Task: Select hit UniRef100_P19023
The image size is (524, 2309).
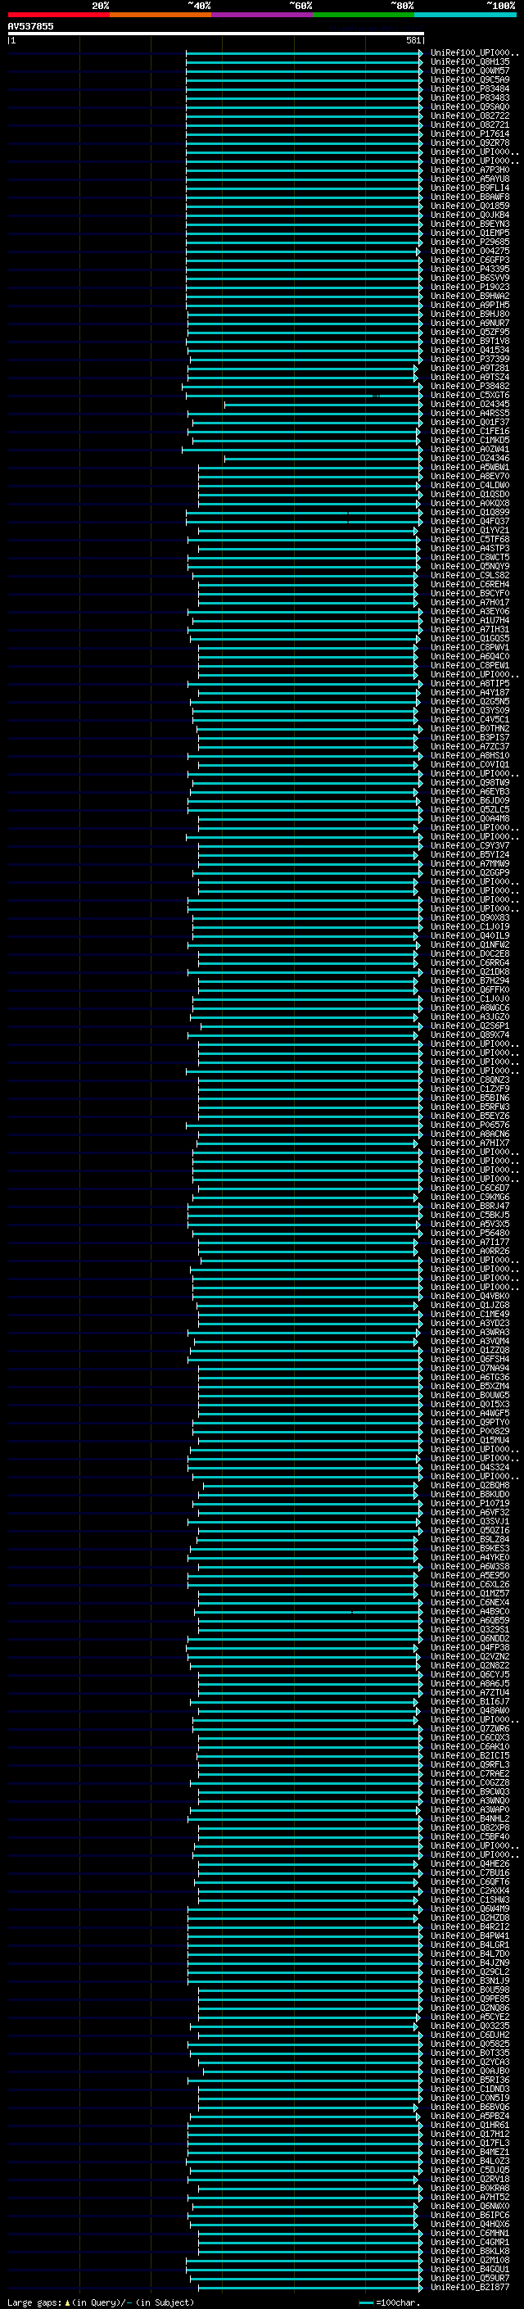Action: click(x=469, y=287)
